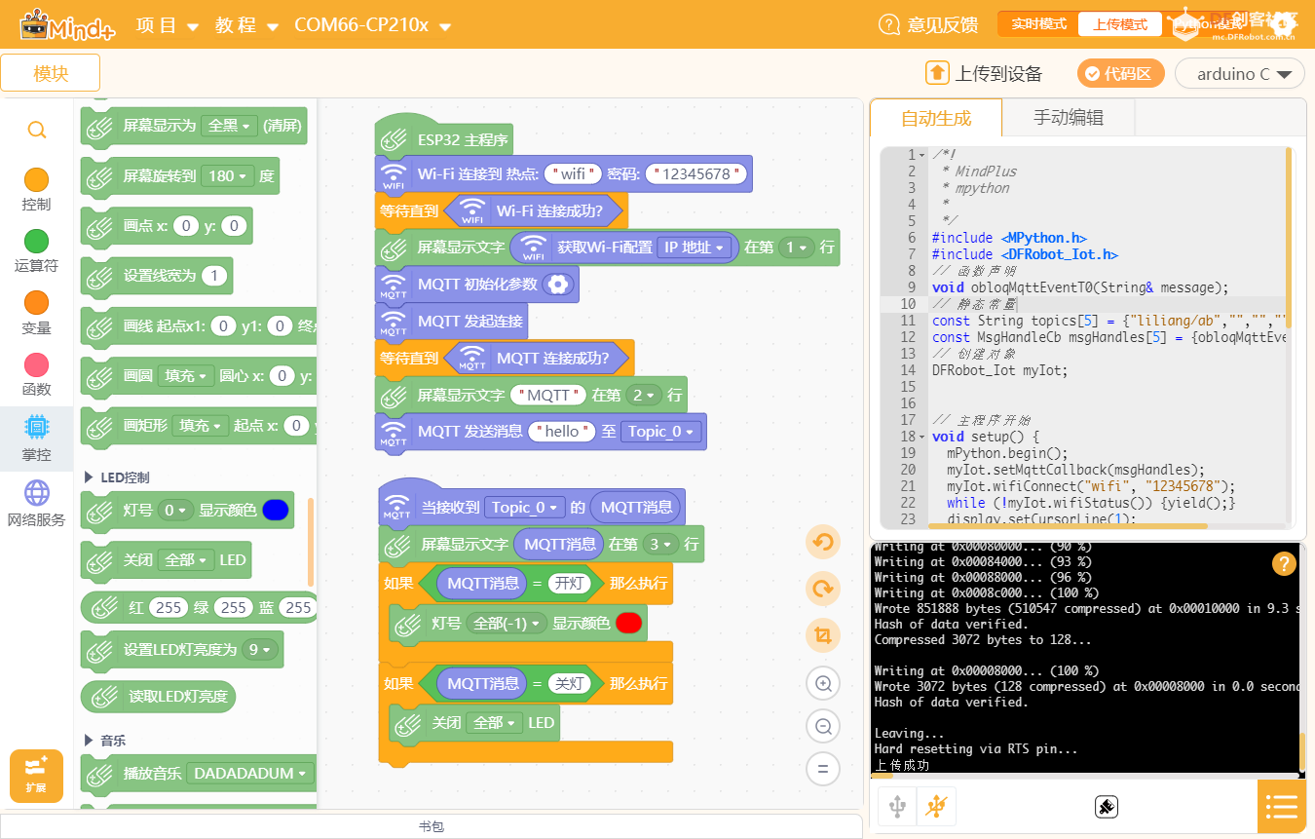Click the 意见反馈 feedback link
Screen dimensions: 1315x839
[928, 25]
